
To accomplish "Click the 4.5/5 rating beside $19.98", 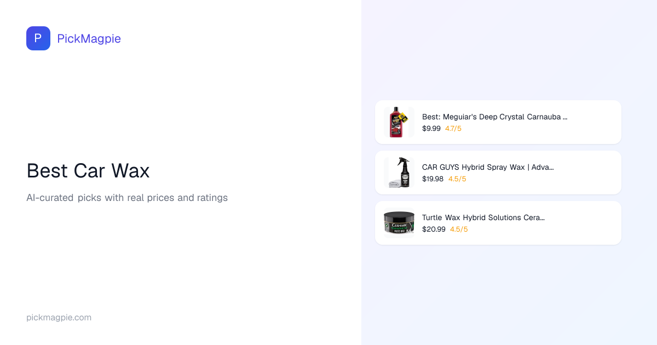I will 457,179.
